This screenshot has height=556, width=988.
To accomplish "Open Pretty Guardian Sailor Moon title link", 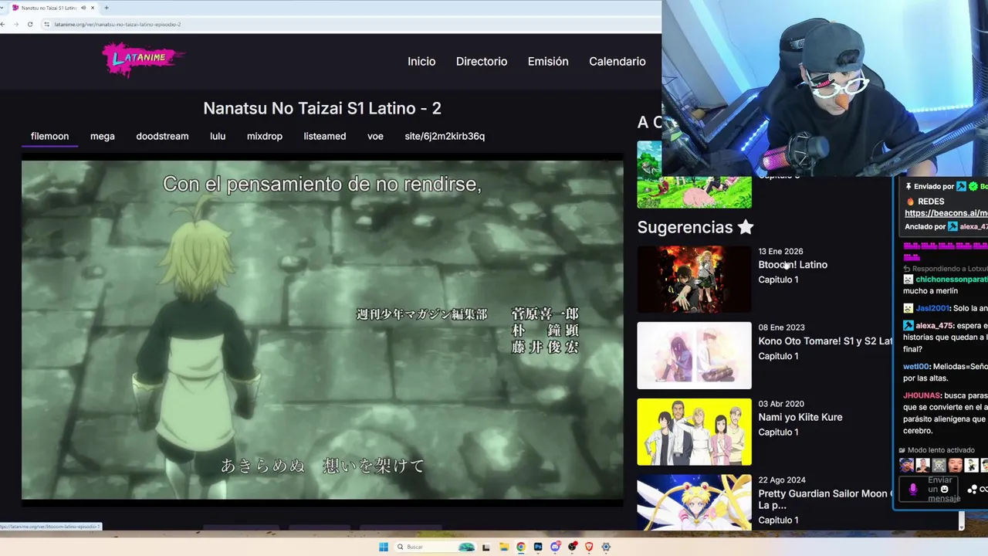I will 824,499.
